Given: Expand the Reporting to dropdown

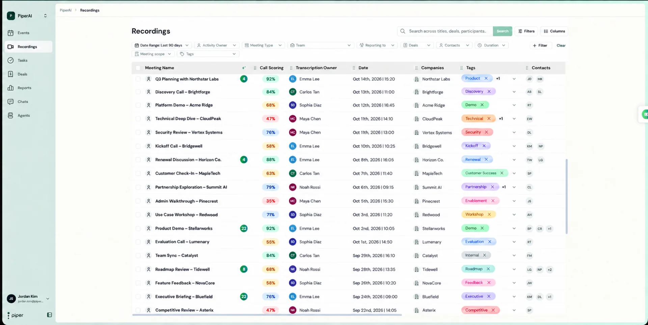Looking at the screenshot, I should 377,45.
